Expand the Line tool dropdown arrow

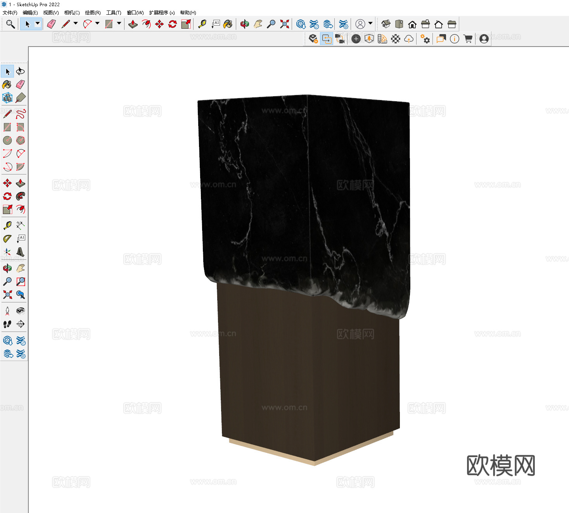pyautogui.click(x=76, y=24)
